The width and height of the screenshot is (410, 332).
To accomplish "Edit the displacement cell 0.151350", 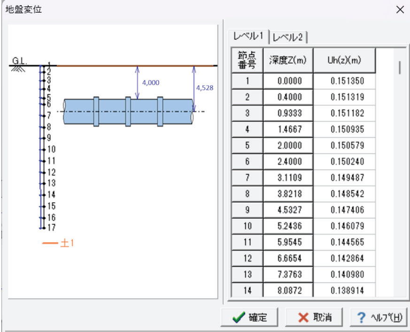I will pyautogui.click(x=344, y=81).
